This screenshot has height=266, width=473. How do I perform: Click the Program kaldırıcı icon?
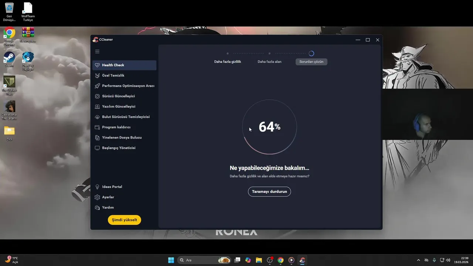(97, 127)
